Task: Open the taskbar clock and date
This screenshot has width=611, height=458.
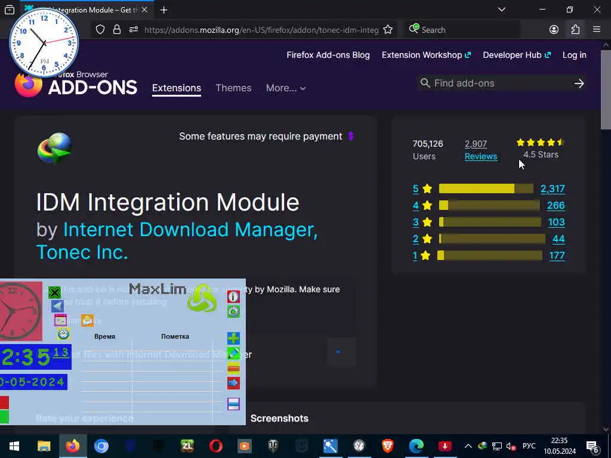Action: point(560,446)
